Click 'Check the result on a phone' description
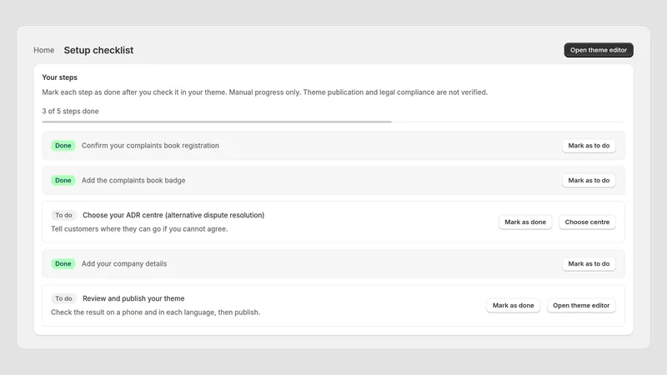 pos(155,312)
